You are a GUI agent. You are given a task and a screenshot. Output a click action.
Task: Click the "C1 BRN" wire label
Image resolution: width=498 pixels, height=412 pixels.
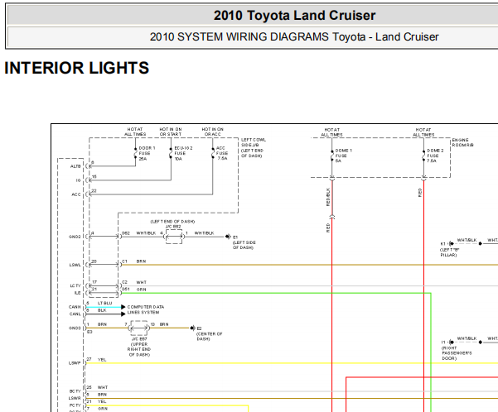pyautogui.click(x=134, y=261)
